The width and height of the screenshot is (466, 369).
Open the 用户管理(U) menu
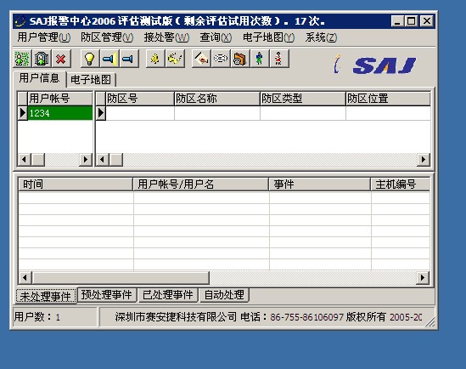(x=44, y=37)
